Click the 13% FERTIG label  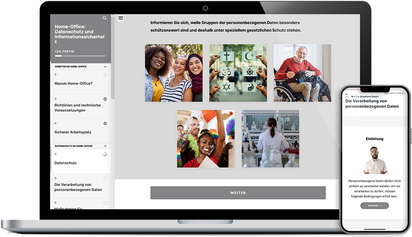pos(64,51)
